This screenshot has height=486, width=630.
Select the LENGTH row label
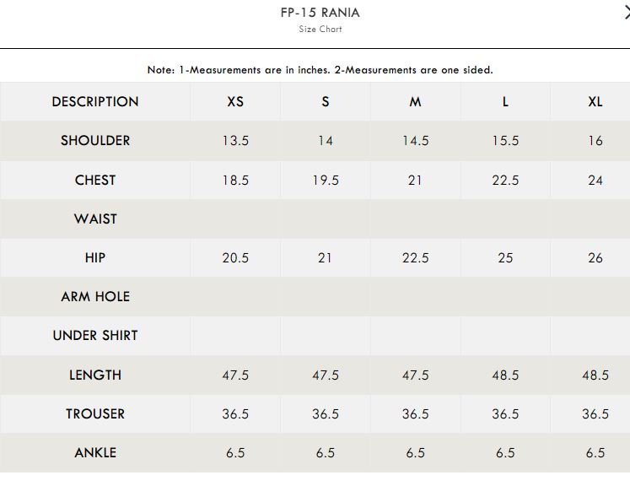point(95,375)
